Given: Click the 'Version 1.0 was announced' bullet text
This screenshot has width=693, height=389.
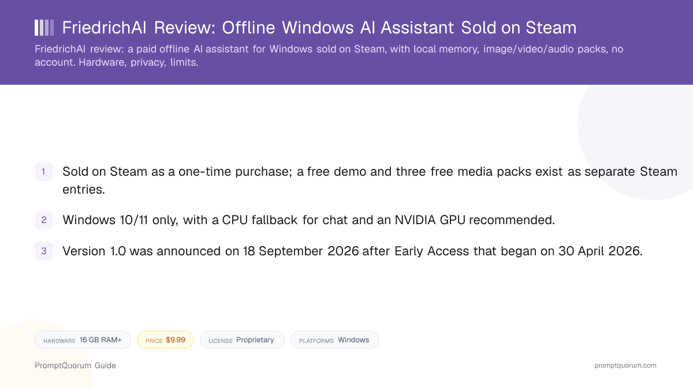Looking at the screenshot, I should [x=352, y=251].
